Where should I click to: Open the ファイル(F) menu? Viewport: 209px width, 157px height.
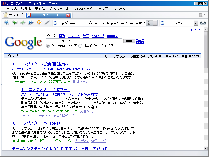(10, 9)
